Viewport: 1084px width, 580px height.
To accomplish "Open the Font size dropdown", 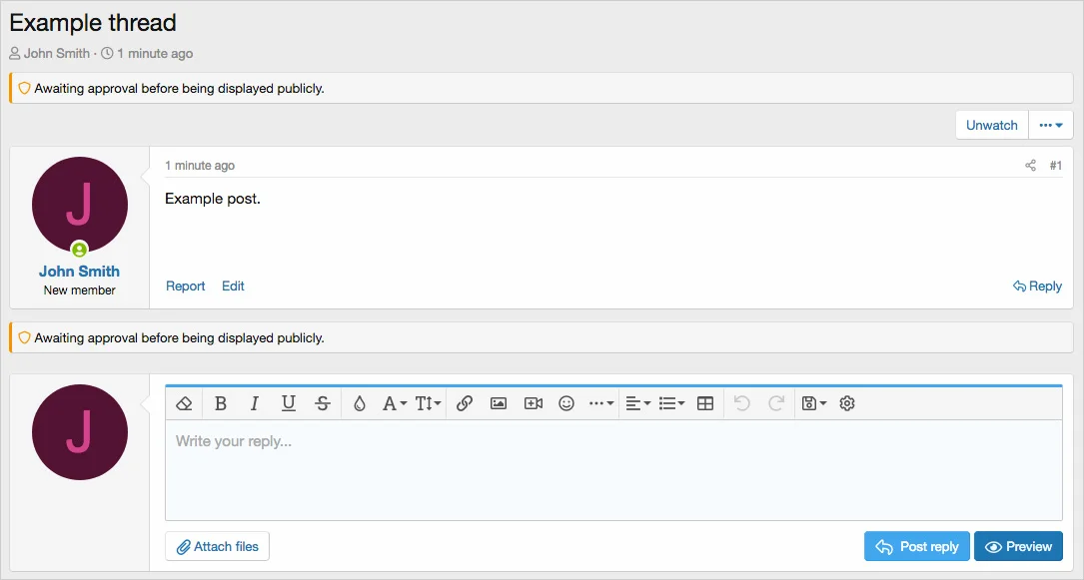I will pyautogui.click(x=428, y=403).
